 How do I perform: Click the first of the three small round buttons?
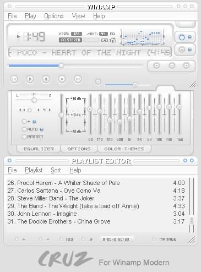156,66
